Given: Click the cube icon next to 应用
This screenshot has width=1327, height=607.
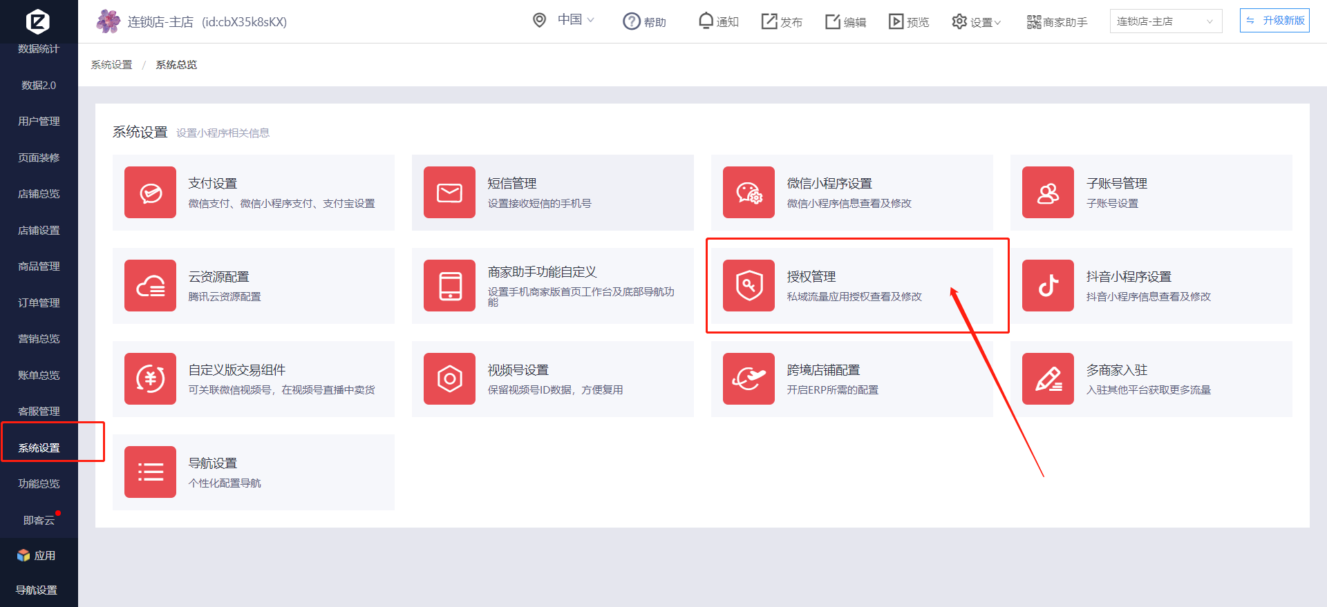Looking at the screenshot, I should [23, 555].
